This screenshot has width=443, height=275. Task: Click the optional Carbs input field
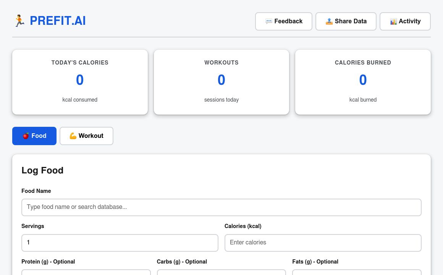point(221,273)
